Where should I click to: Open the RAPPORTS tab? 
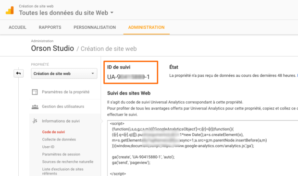coord(50,27)
